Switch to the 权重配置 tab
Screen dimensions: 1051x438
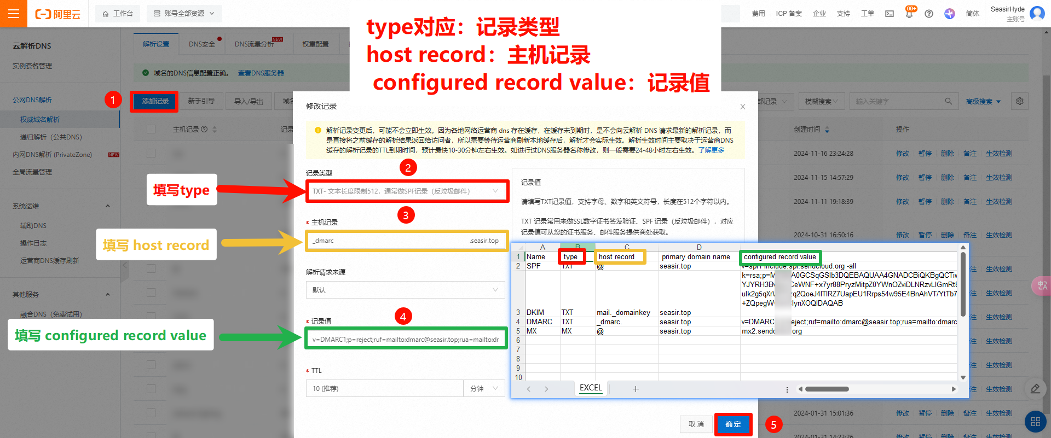click(316, 44)
